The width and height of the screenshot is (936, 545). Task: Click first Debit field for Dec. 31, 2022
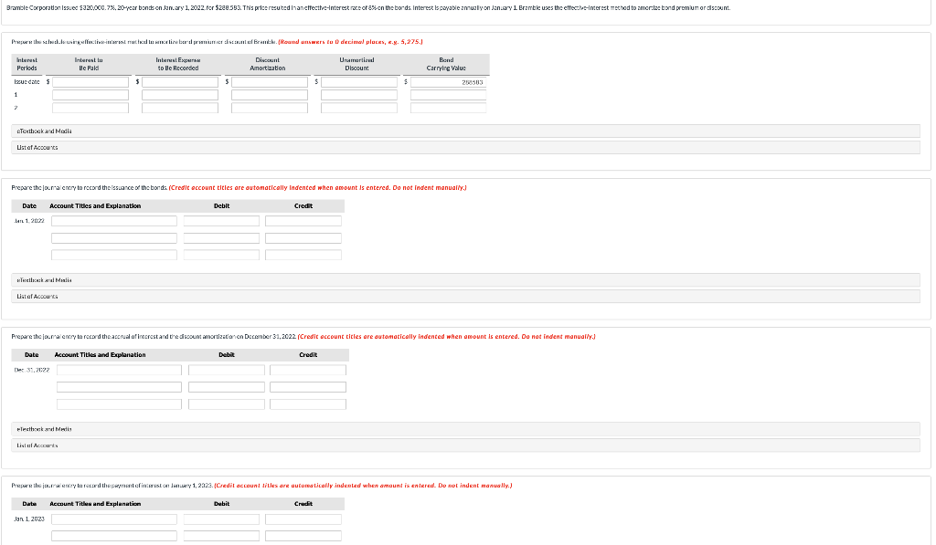coord(227,371)
